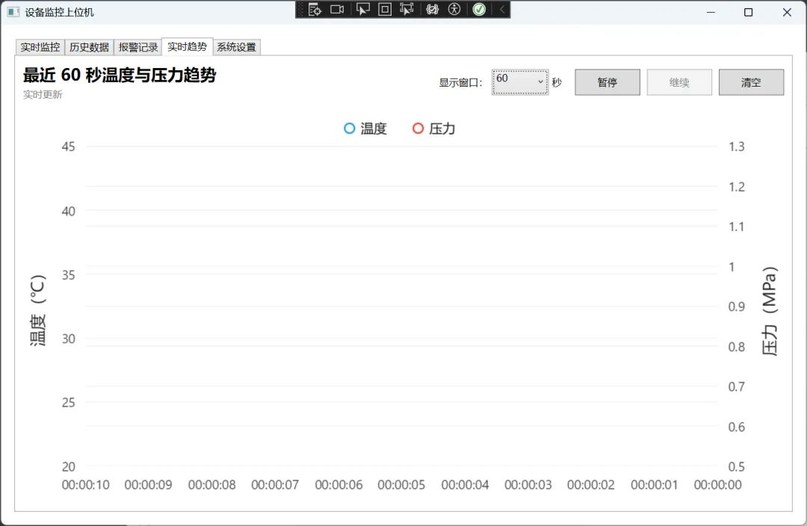The image size is (807, 526).
Task: Toggle the 温度 series in the legend
Action: (x=365, y=129)
